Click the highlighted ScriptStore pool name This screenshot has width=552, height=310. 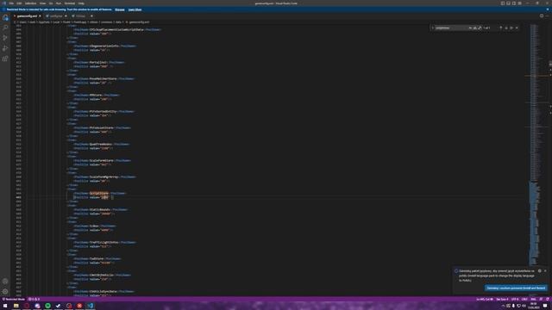click(99, 193)
